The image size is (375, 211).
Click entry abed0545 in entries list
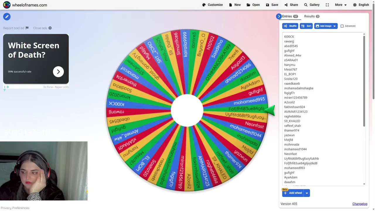point(291,46)
